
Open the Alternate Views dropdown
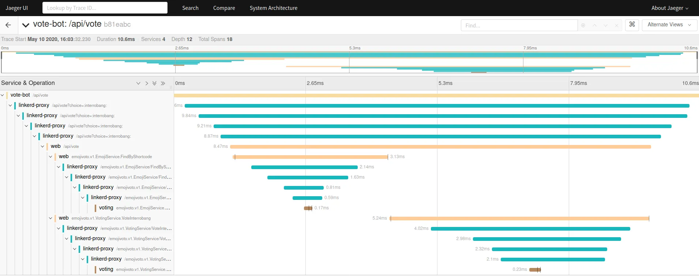[x=669, y=25]
